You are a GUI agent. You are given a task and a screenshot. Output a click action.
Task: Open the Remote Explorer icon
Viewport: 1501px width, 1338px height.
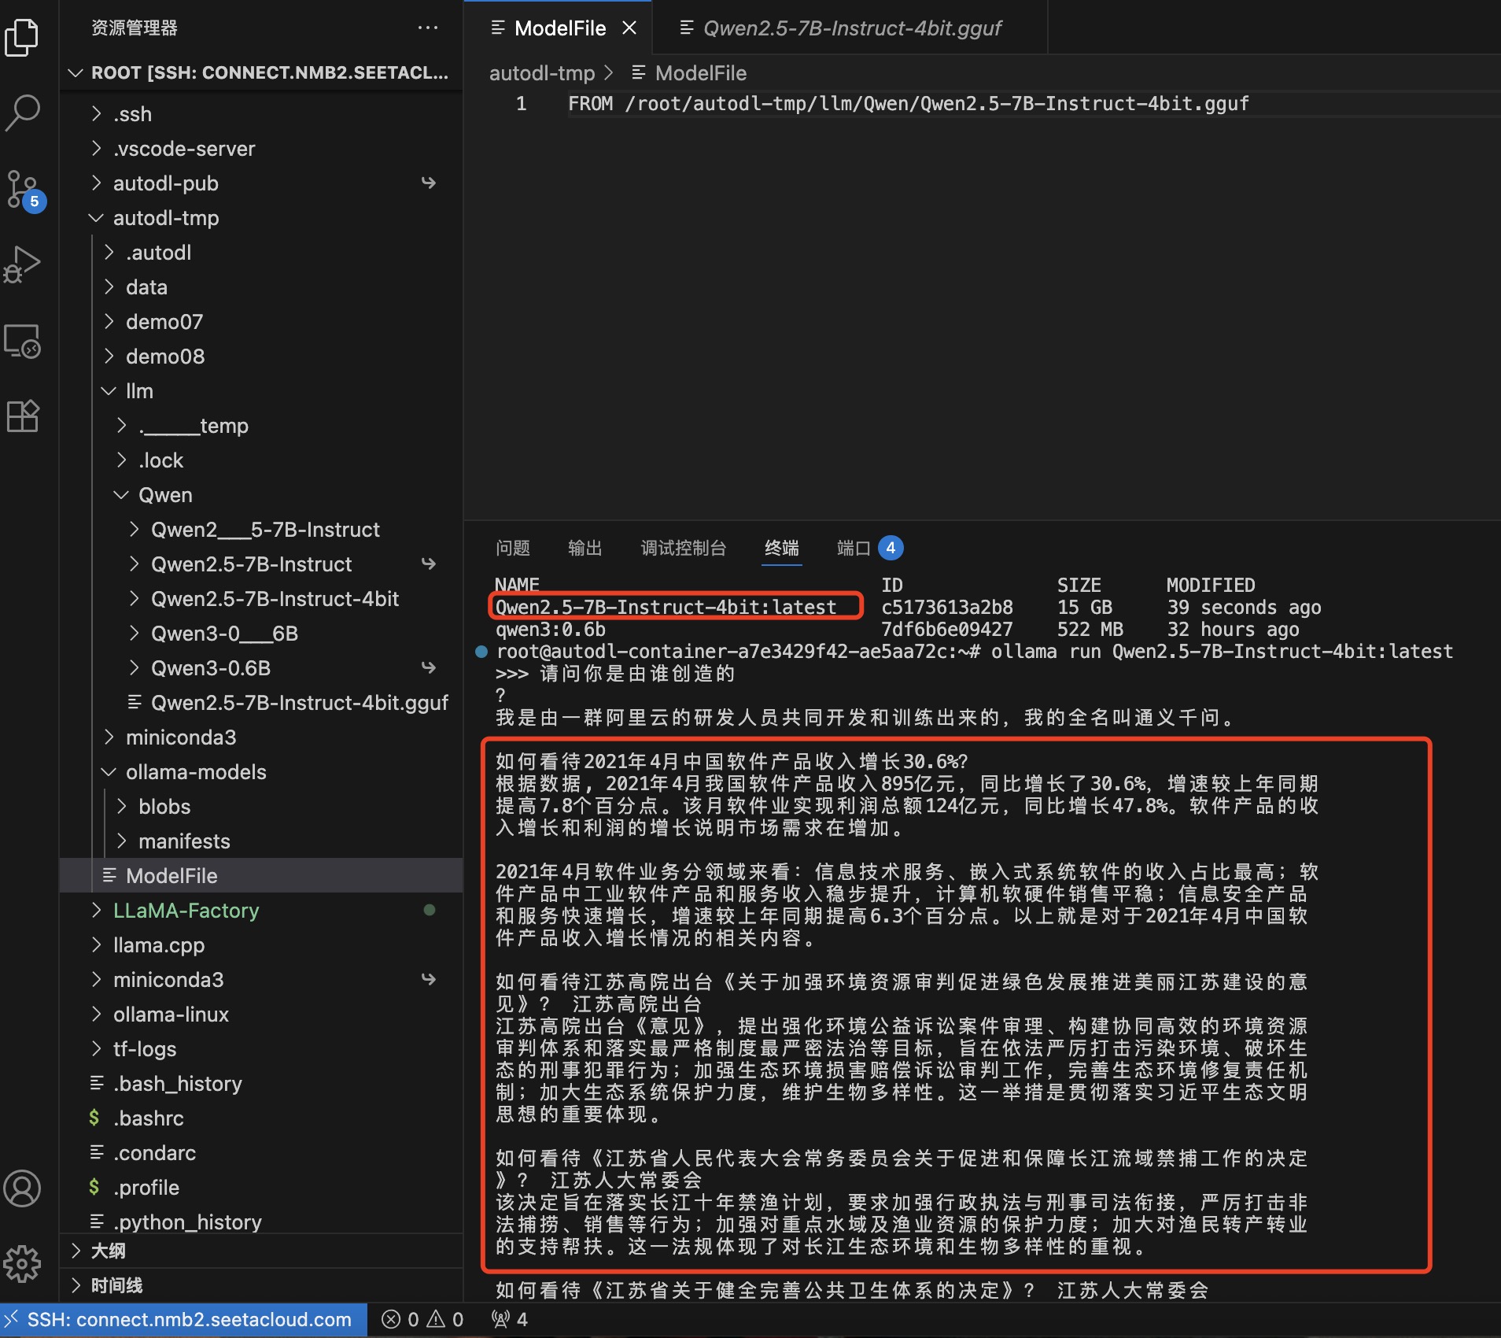22,341
